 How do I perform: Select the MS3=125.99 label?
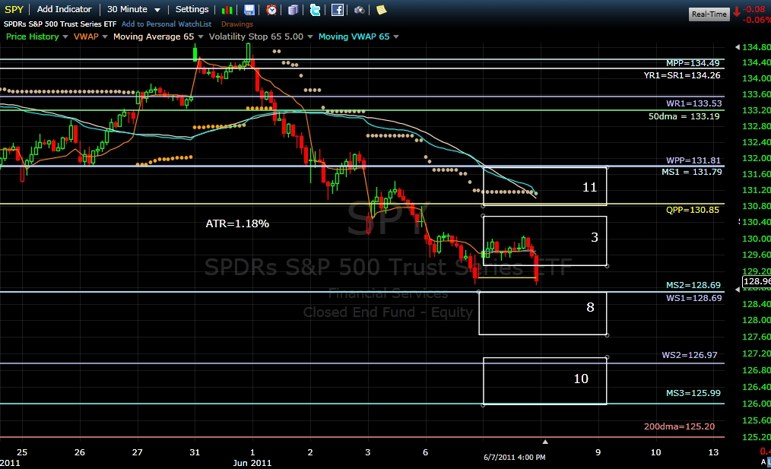[693, 393]
